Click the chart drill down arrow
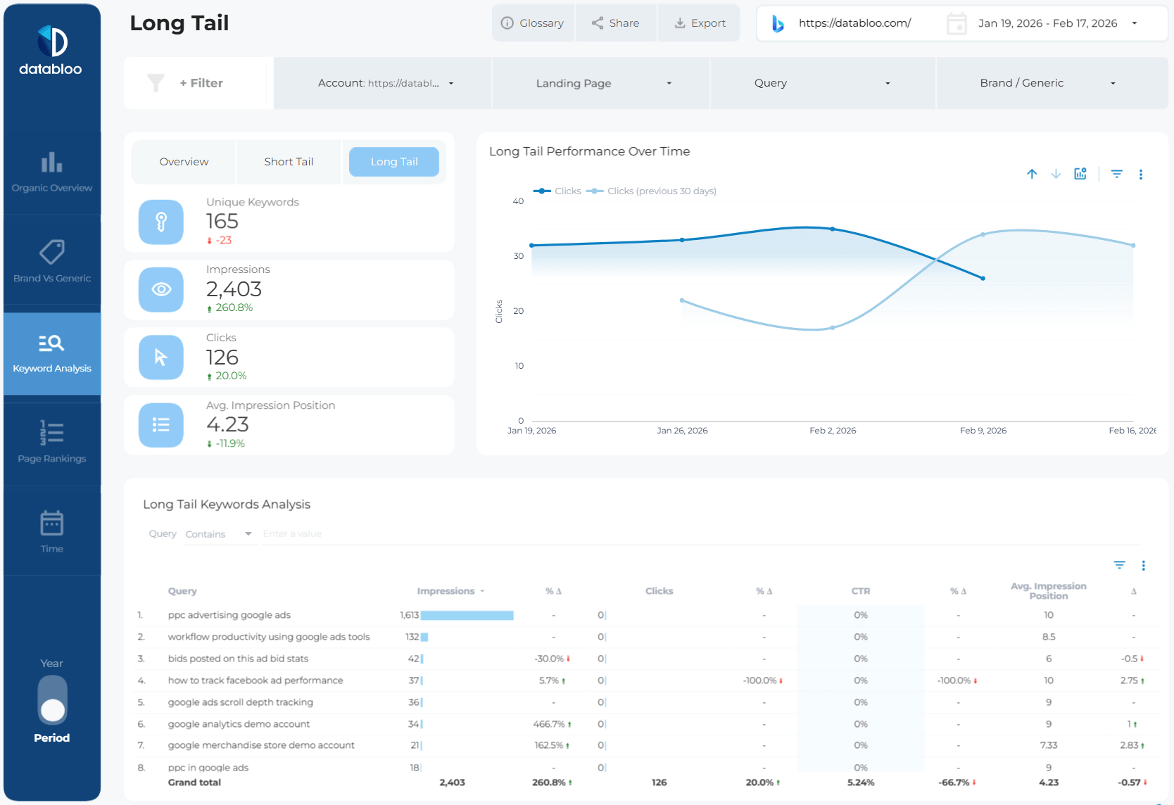Image resolution: width=1174 pixels, height=805 pixels. 1056,174
